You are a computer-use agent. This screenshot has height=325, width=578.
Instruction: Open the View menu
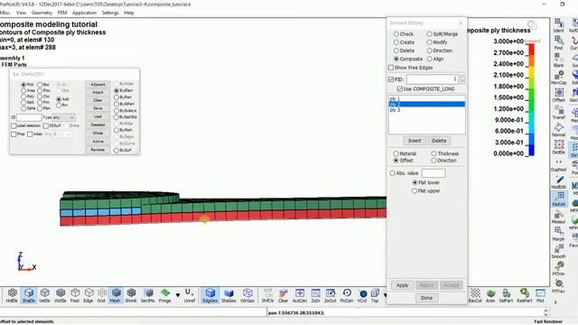coord(21,13)
